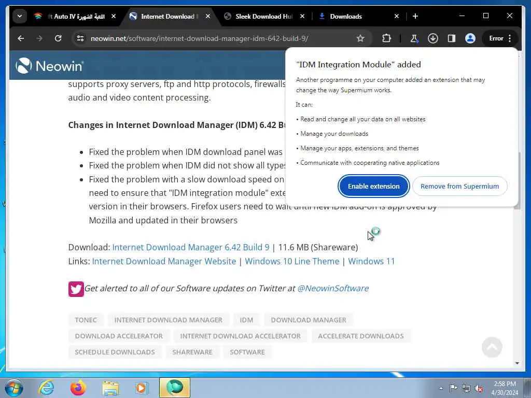Viewport: 531px width, 398px height.
Task: Open the Extensions puzzle icon
Action: point(386,38)
